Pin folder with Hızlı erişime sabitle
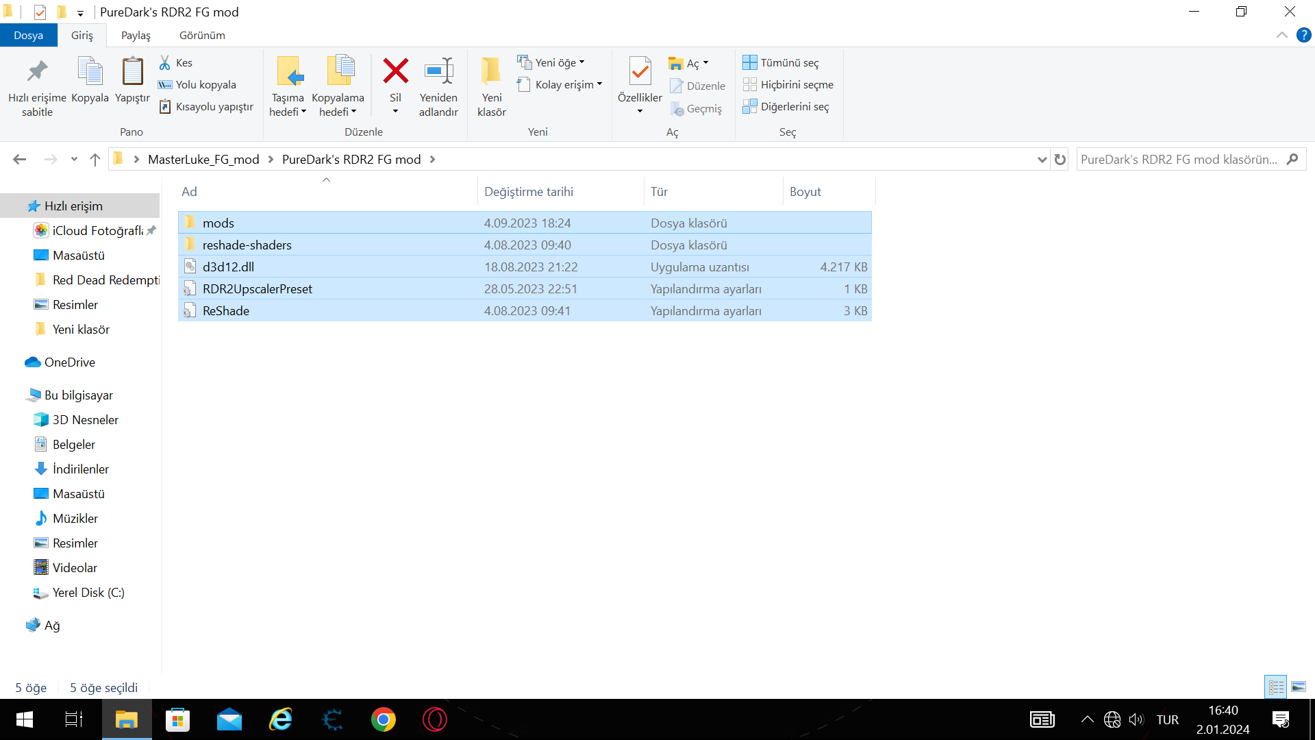 click(37, 72)
